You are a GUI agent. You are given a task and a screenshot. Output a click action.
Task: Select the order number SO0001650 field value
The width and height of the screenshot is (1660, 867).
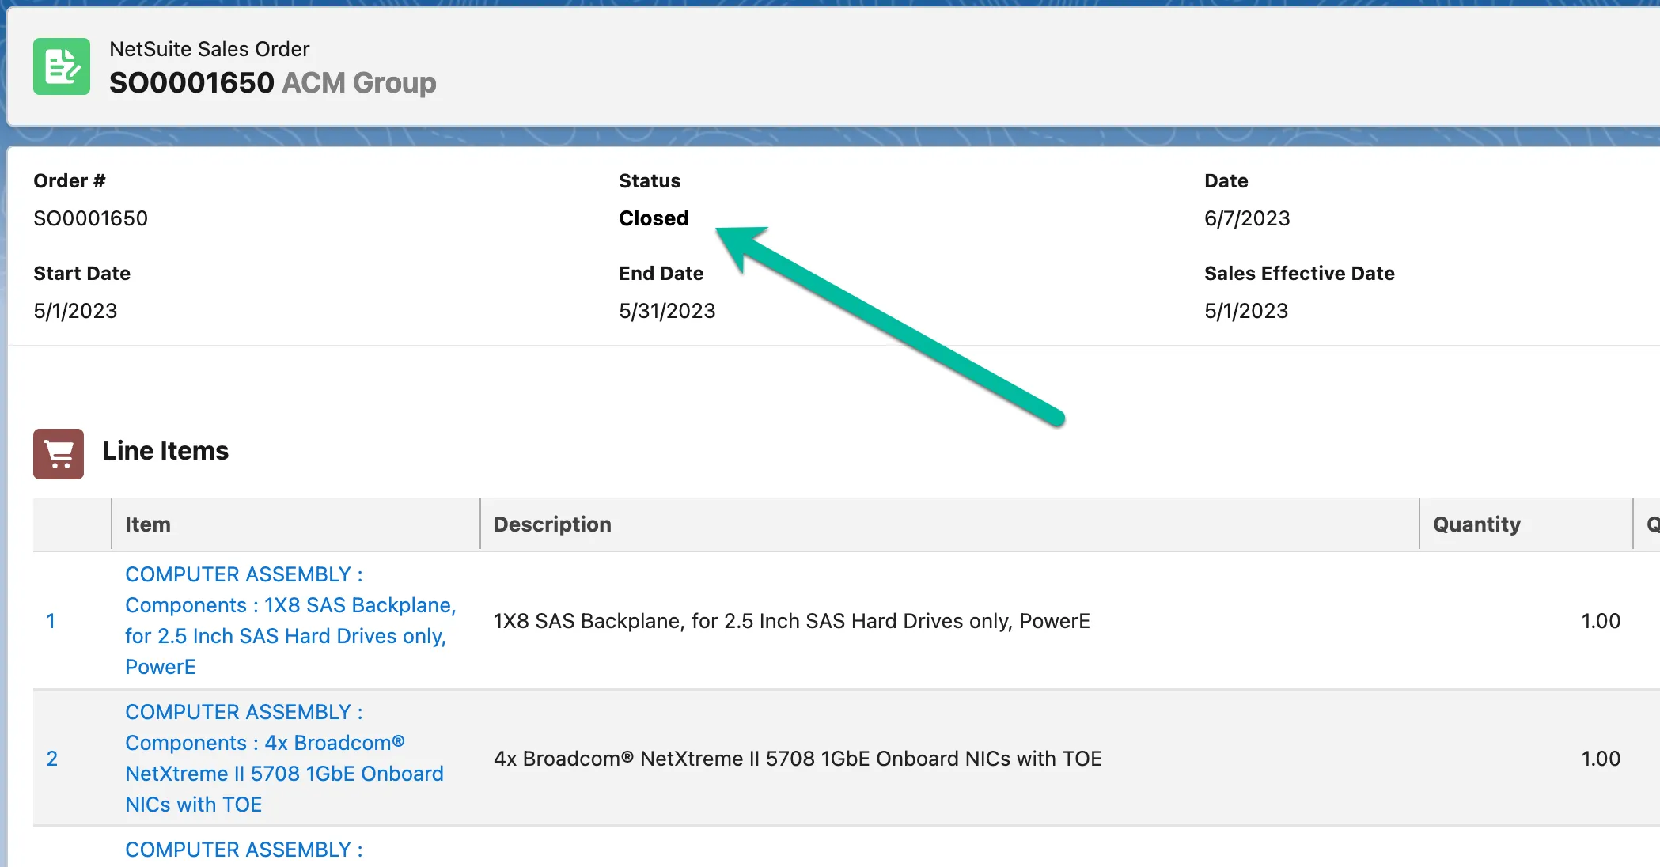point(90,218)
